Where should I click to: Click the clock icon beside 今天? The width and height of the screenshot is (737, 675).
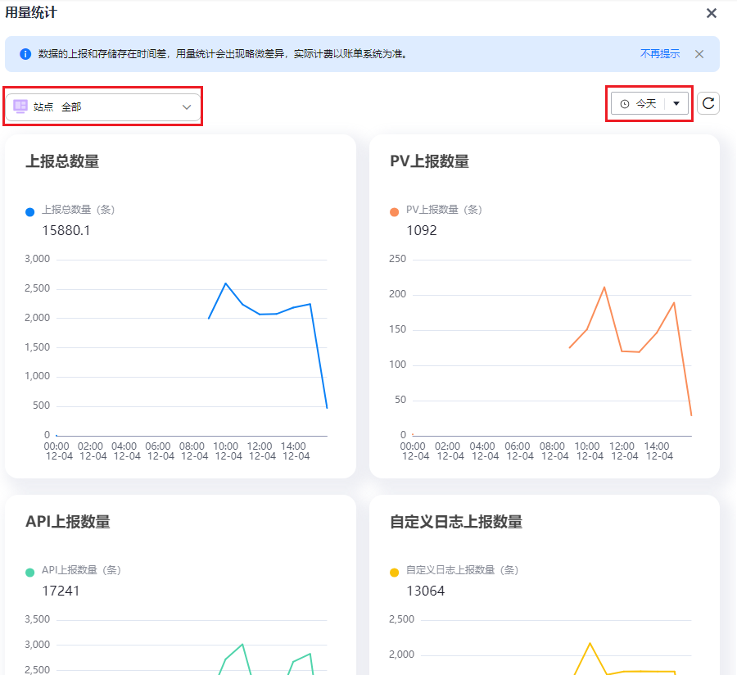click(x=625, y=104)
